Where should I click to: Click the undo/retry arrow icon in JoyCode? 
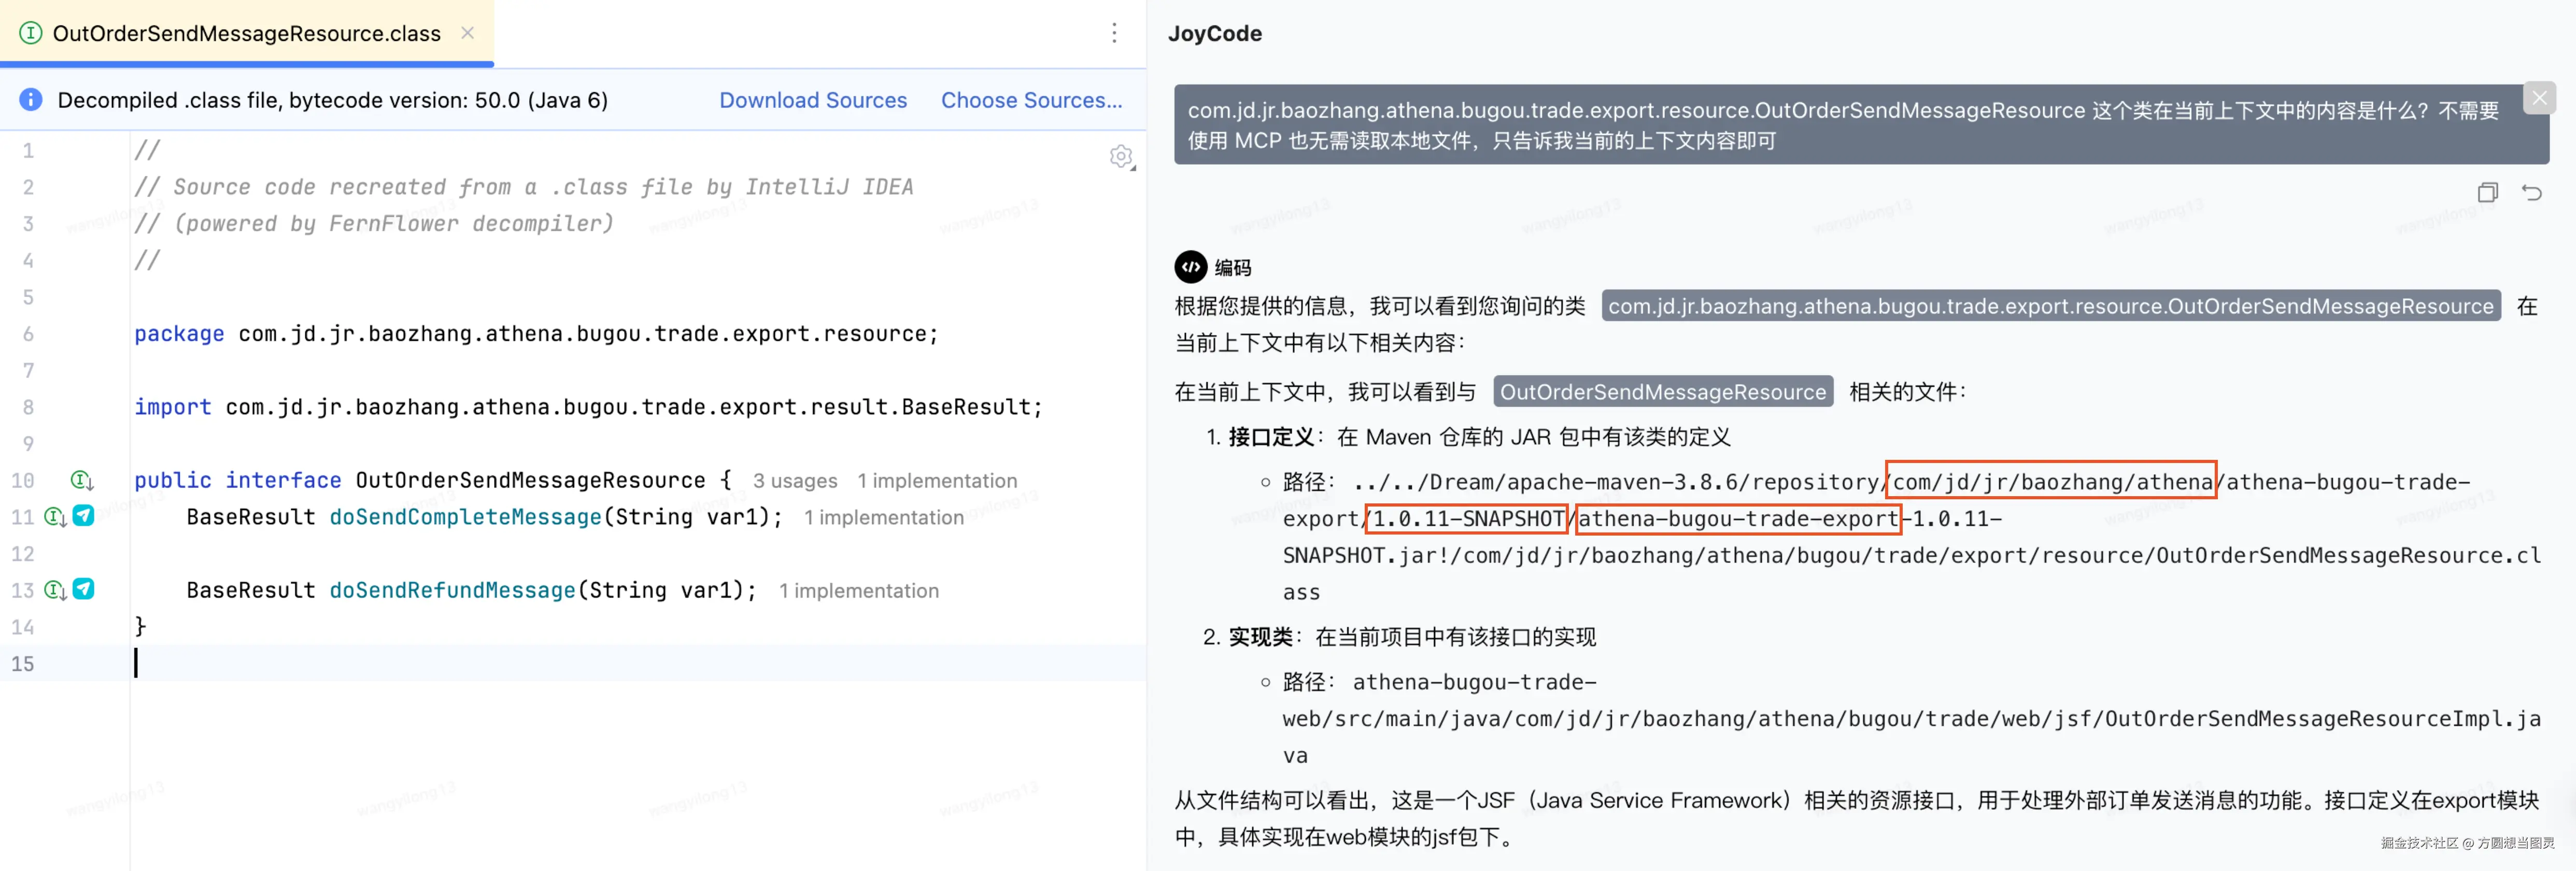pyautogui.click(x=2531, y=192)
